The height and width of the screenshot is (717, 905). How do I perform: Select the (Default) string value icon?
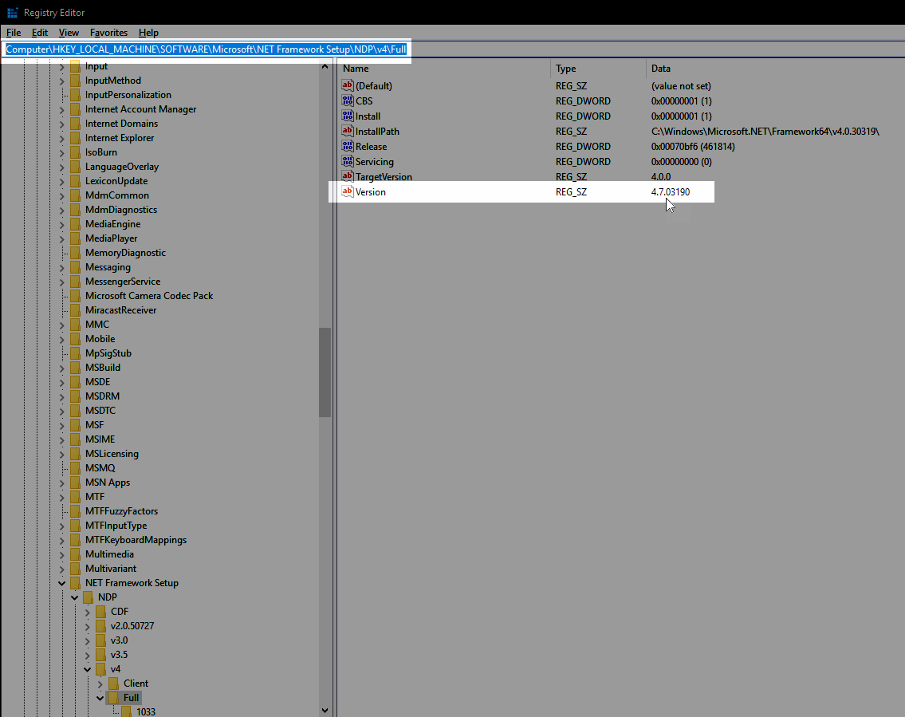tap(348, 85)
